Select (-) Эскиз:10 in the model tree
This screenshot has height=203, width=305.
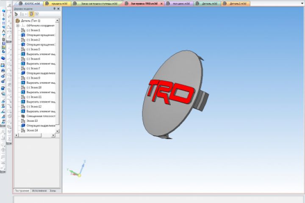(31, 88)
